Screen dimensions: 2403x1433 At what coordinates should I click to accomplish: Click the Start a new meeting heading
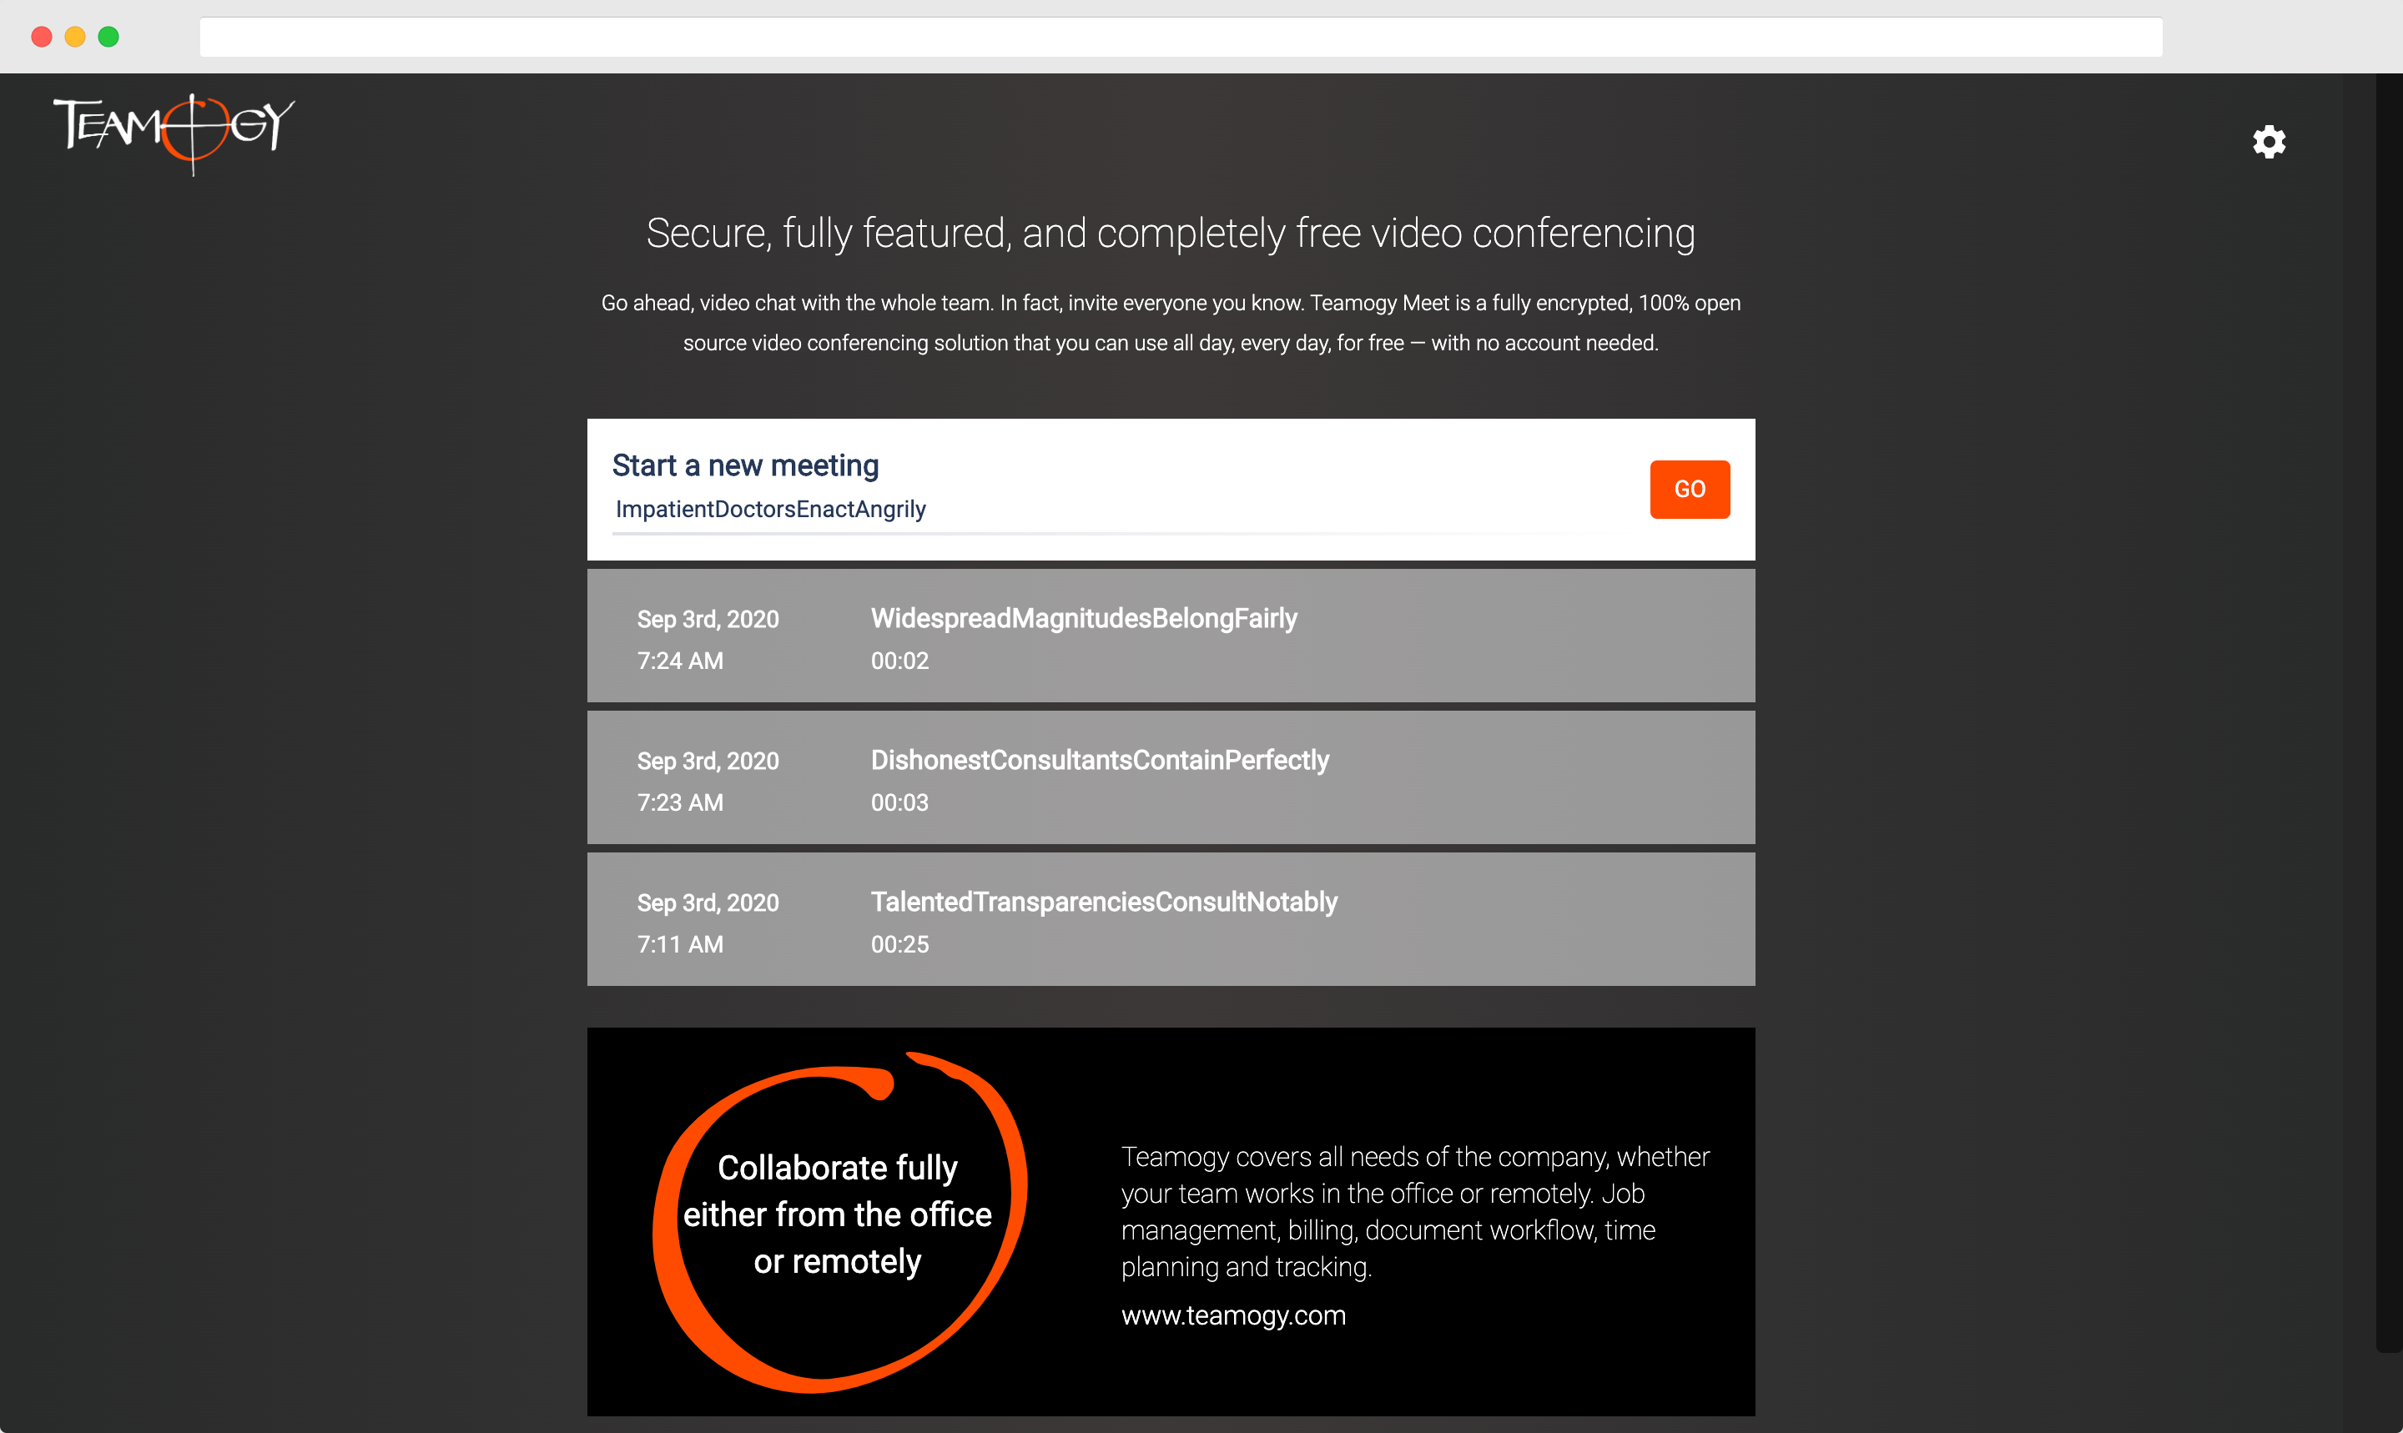pyautogui.click(x=746, y=465)
